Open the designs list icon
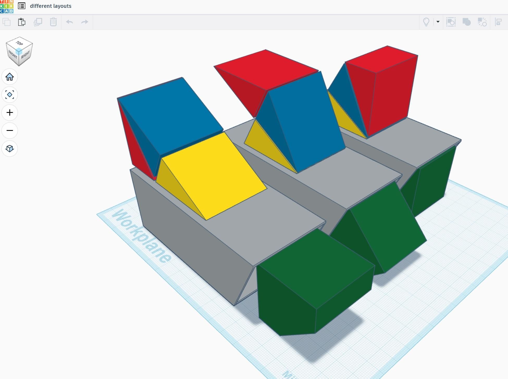The width and height of the screenshot is (508, 379). coord(22,6)
